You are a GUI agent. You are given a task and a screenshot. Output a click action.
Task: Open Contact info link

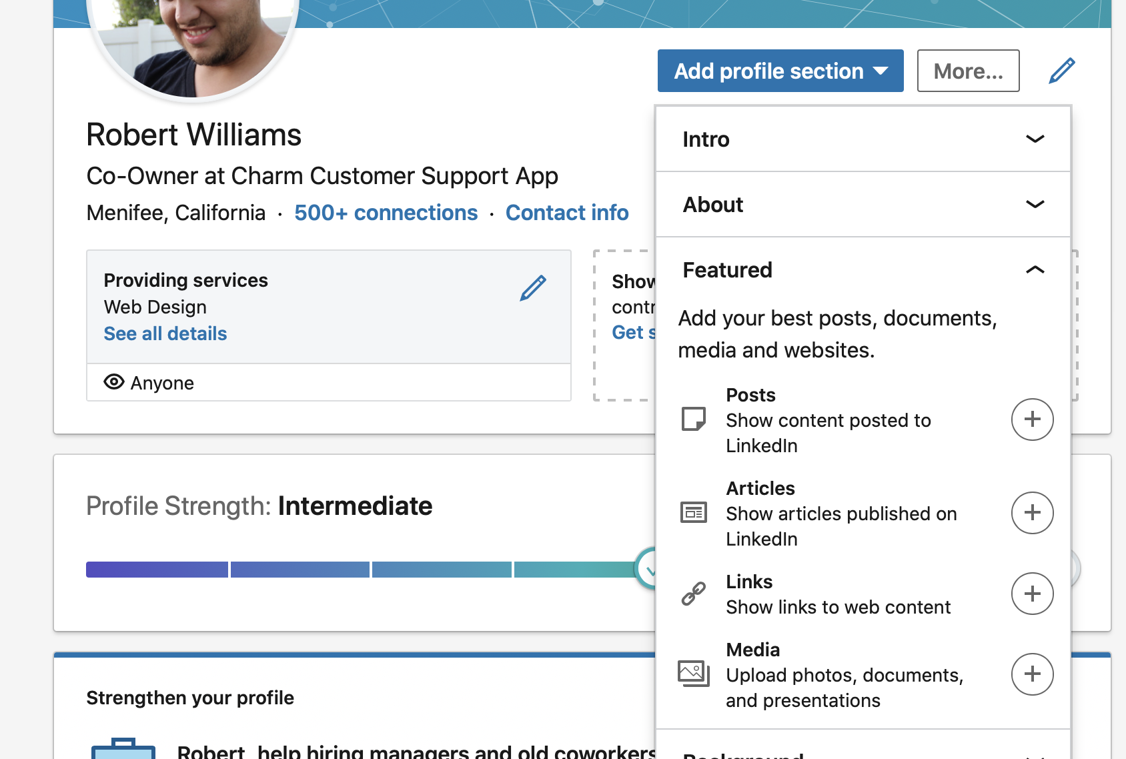567,213
